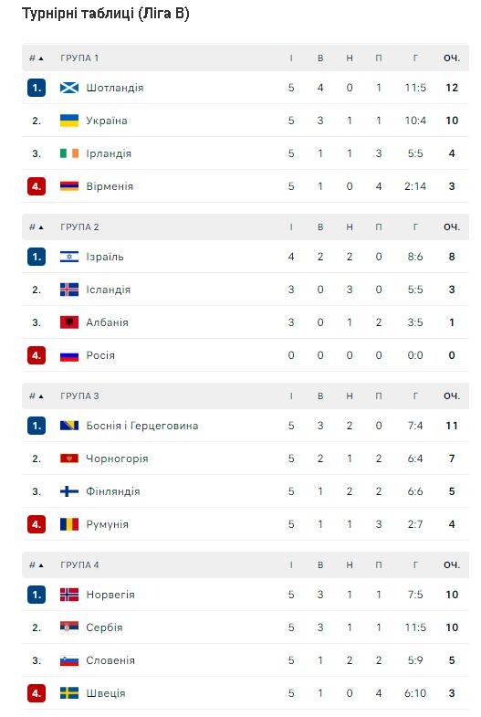Sort Група 1 by Г goals column
Image resolution: width=481 pixels, height=717 pixels.
[415, 58]
